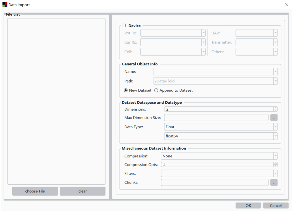Open the Filters dropdown

[275, 173]
